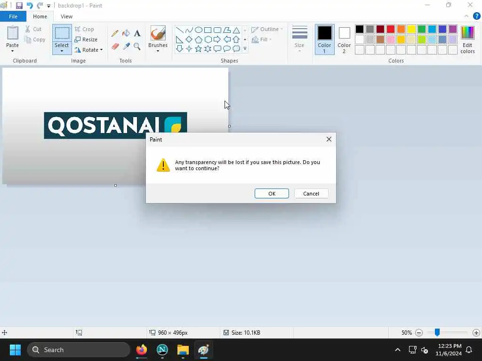
Task: Click Zoom out minus button
Action: tap(418, 333)
